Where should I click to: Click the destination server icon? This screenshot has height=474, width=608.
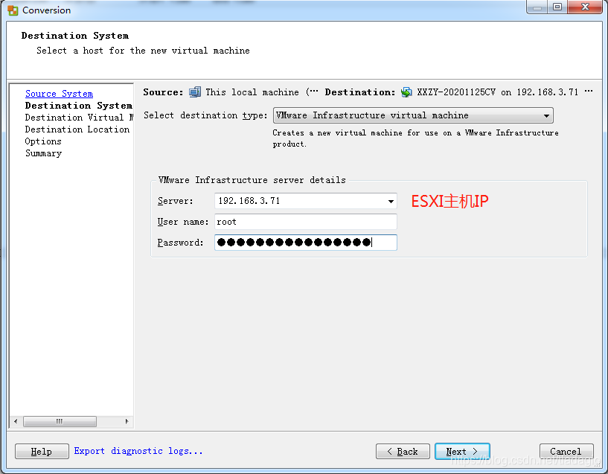coord(406,92)
